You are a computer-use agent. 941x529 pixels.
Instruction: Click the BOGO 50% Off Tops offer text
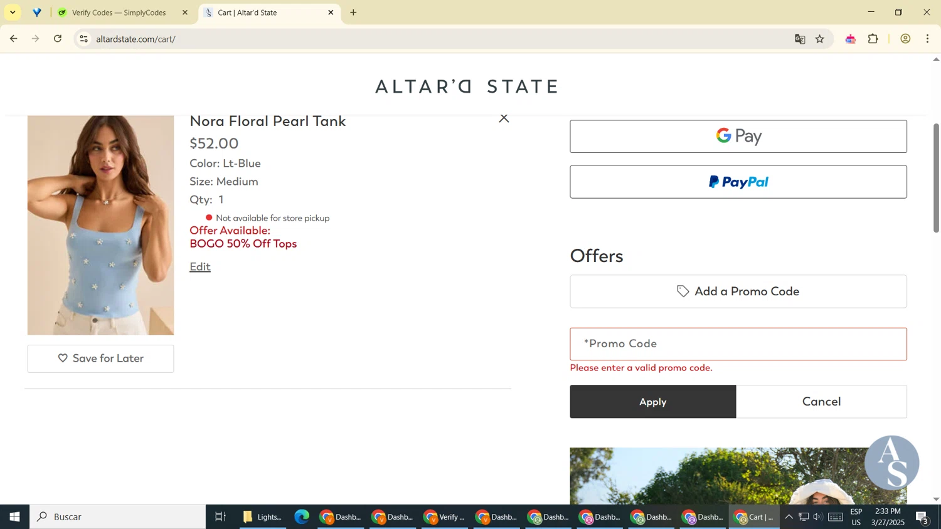pos(243,244)
